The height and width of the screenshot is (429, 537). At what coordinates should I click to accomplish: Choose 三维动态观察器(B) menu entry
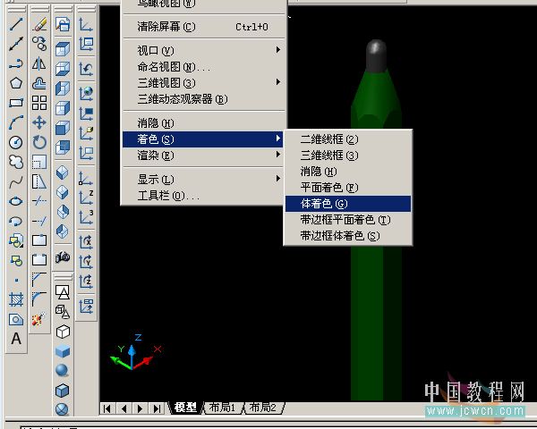[203, 99]
